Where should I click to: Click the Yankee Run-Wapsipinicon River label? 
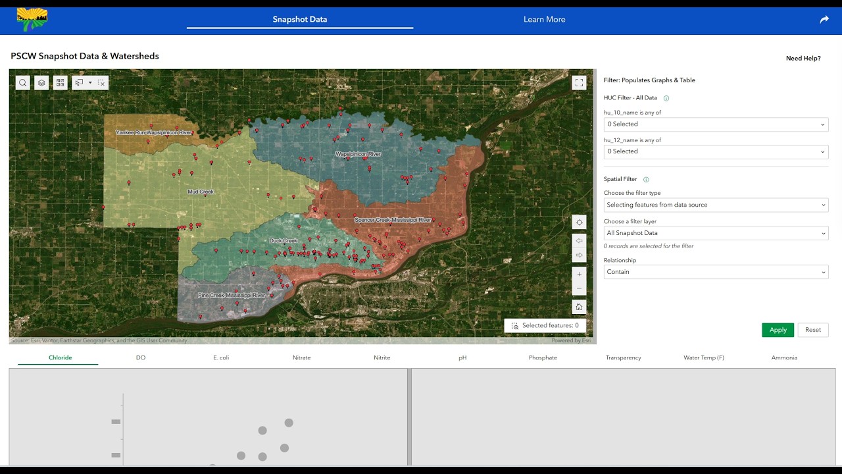[153, 132]
